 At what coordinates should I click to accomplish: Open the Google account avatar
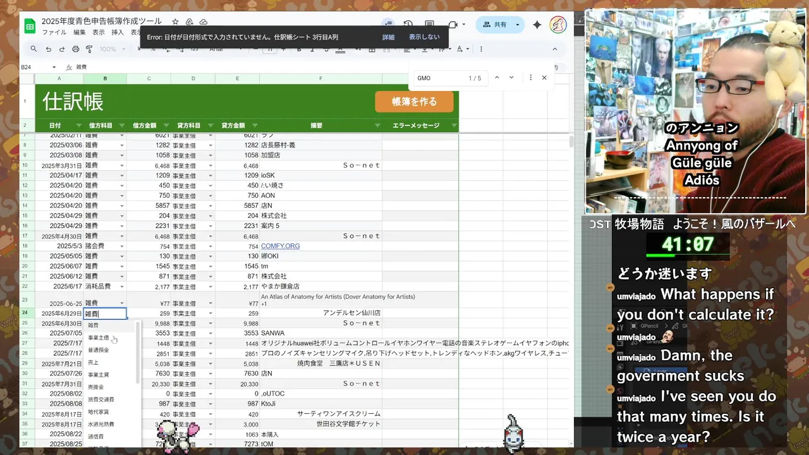pyautogui.click(x=558, y=25)
